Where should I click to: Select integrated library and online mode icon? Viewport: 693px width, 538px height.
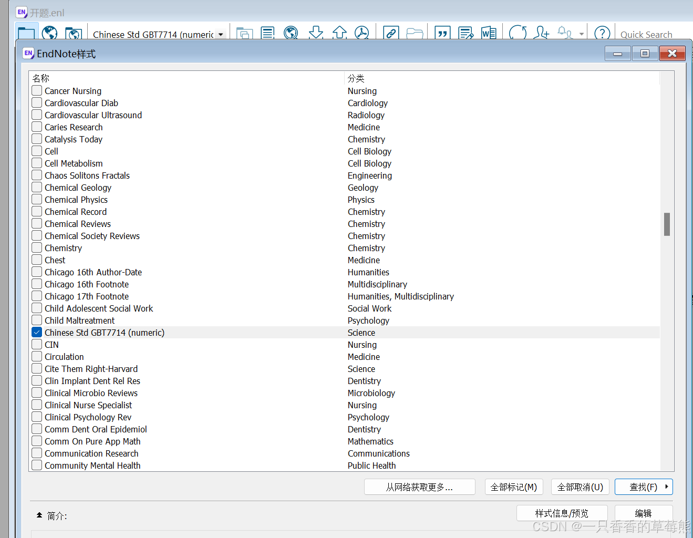(74, 34)
